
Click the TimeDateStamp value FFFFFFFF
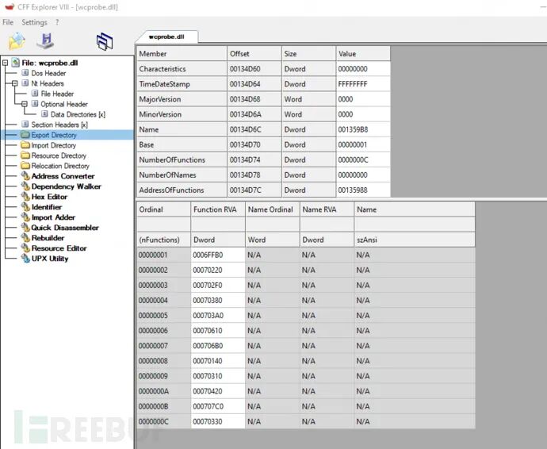(x=363, y=84)
